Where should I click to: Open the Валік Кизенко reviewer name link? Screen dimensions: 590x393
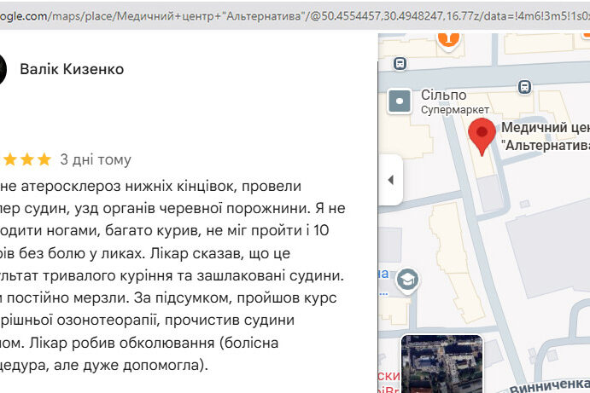[x=72, y=69]
